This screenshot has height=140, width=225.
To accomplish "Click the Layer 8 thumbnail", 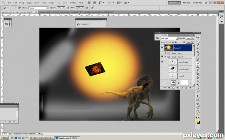I will coord(169,48).
